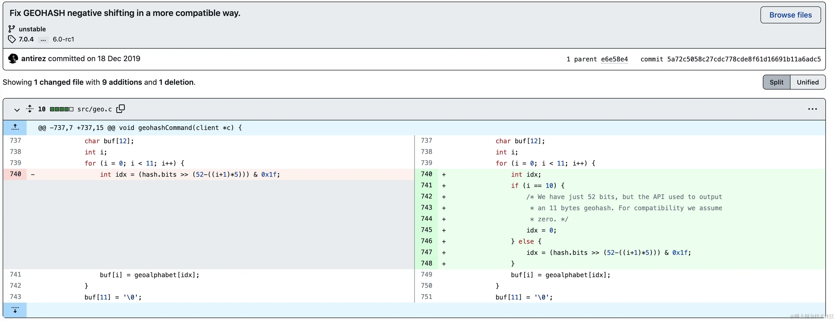Open parent commit e6e58e4
Viewport: 836px width, 321px height.
click(x=614, y=59)
